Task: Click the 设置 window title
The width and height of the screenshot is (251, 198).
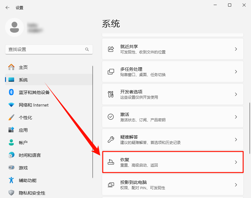Action: click(19, 8)
